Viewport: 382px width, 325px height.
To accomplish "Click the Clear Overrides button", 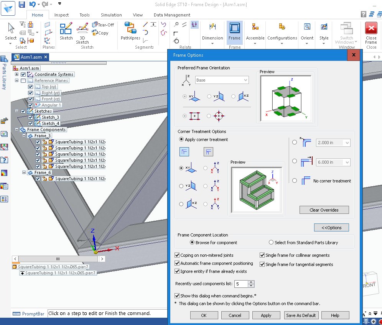I will (x=324, y=210).
